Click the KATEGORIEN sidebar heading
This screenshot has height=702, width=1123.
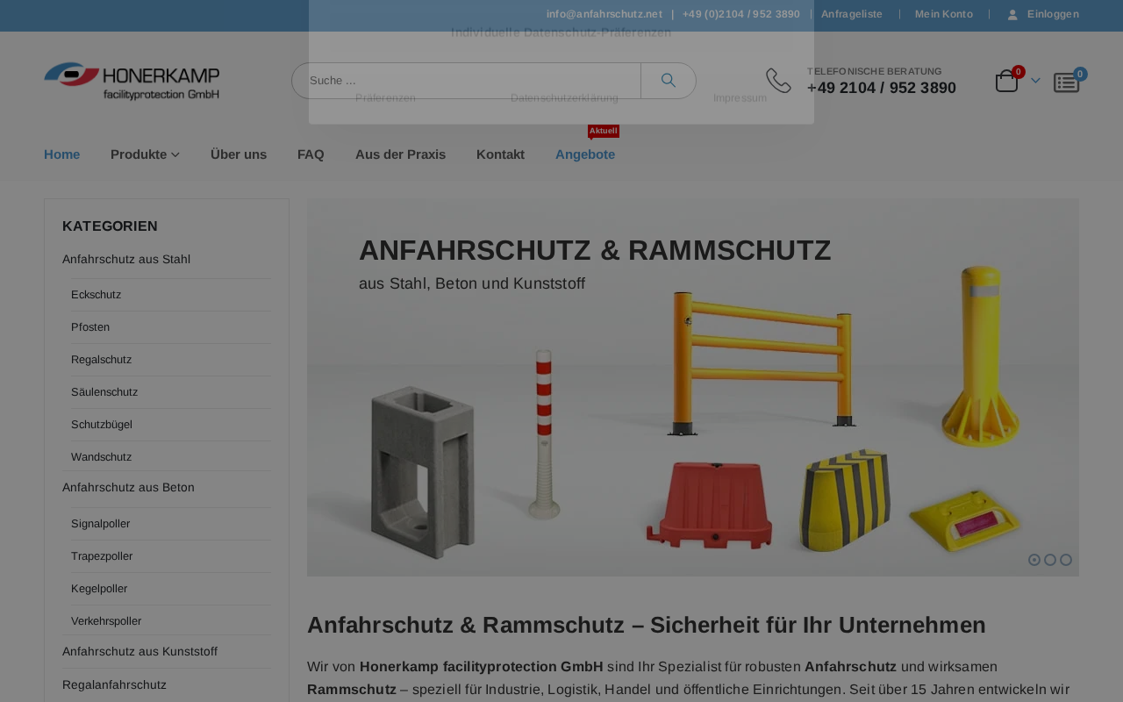pyautogui.click(x=110, y=226)
